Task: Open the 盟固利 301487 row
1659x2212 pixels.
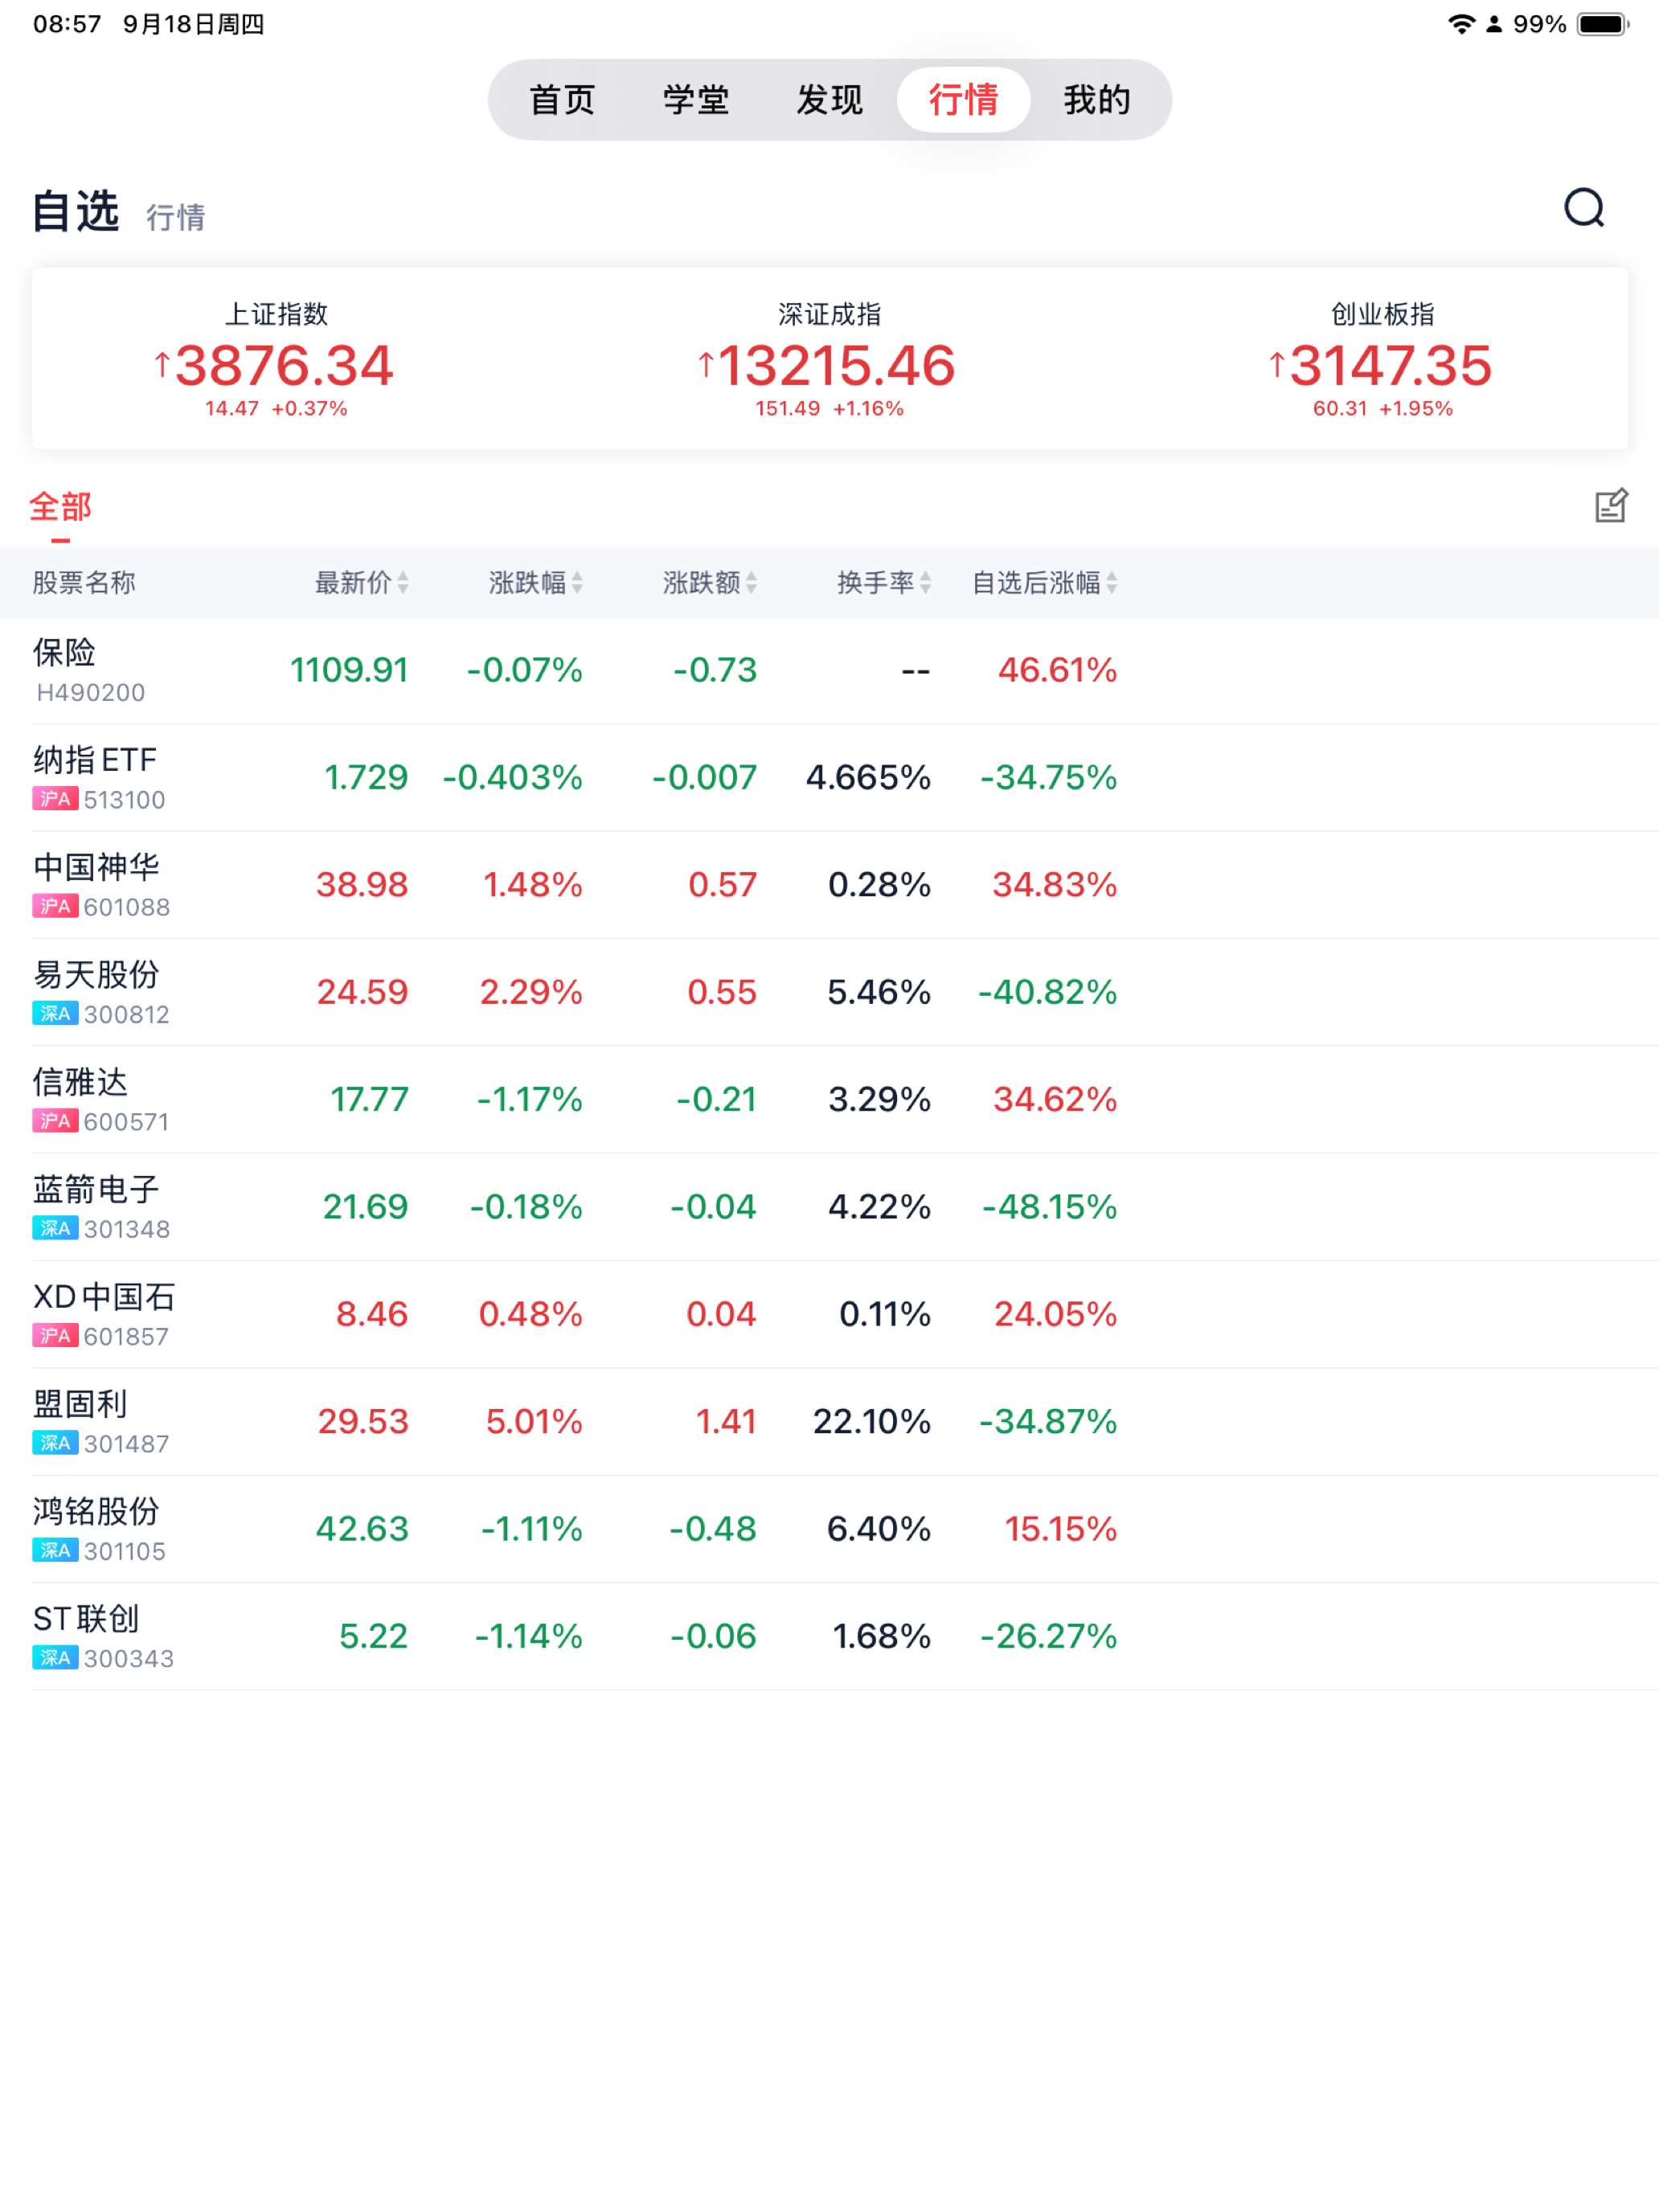Action: click(829, 1421)
